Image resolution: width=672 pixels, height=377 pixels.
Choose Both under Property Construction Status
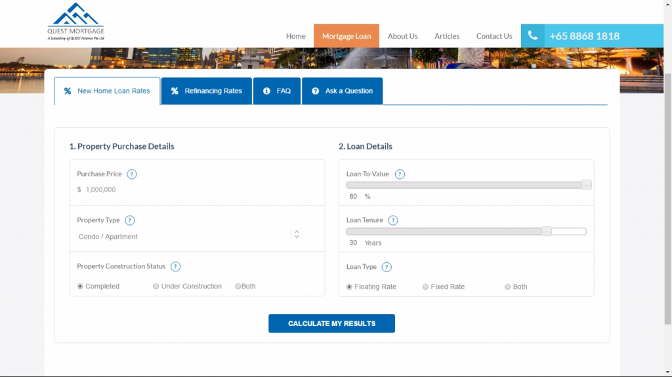(x=238, y=287)
